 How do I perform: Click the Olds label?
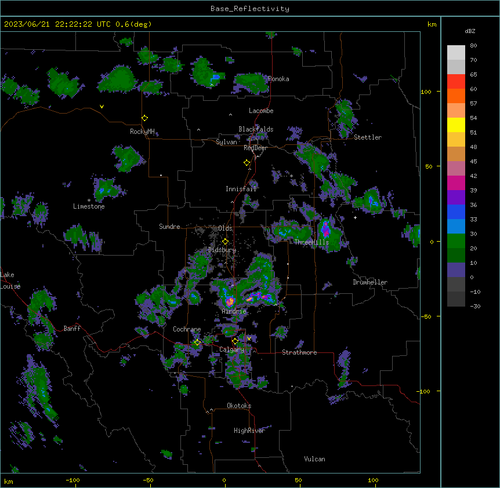(225, 228)
